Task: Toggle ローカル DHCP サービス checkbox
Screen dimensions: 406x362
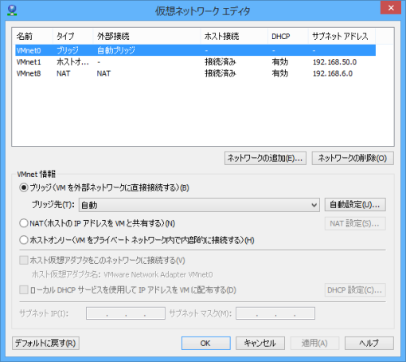Action: click(x=24, y=289)
